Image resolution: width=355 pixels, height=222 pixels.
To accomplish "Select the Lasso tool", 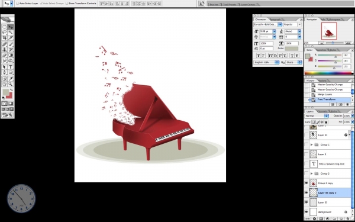I will [x=4, y=33].
